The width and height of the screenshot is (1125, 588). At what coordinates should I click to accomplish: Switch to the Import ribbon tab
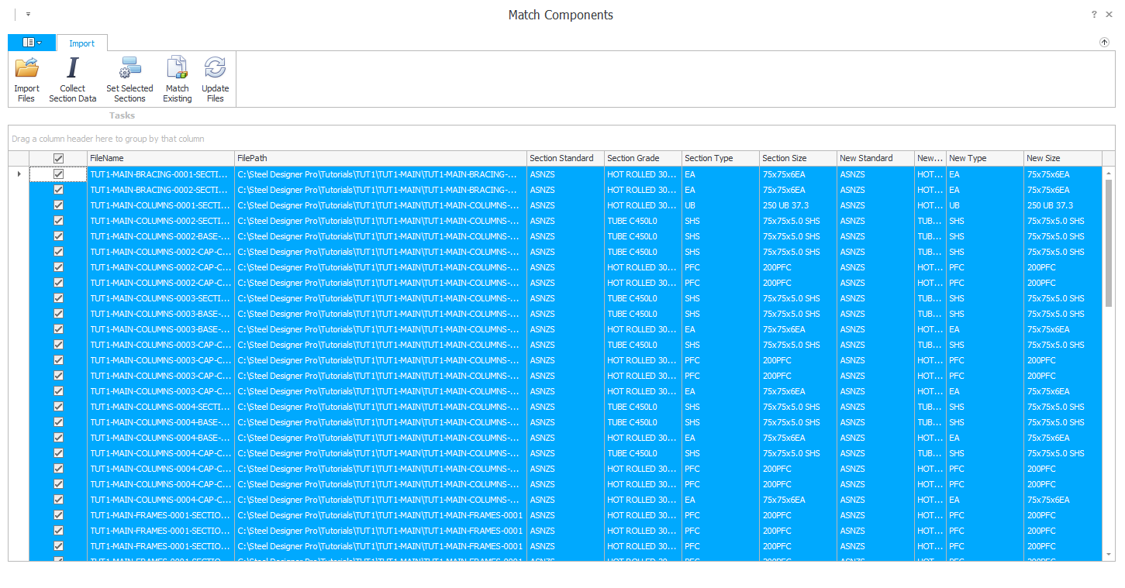(81, 43)
